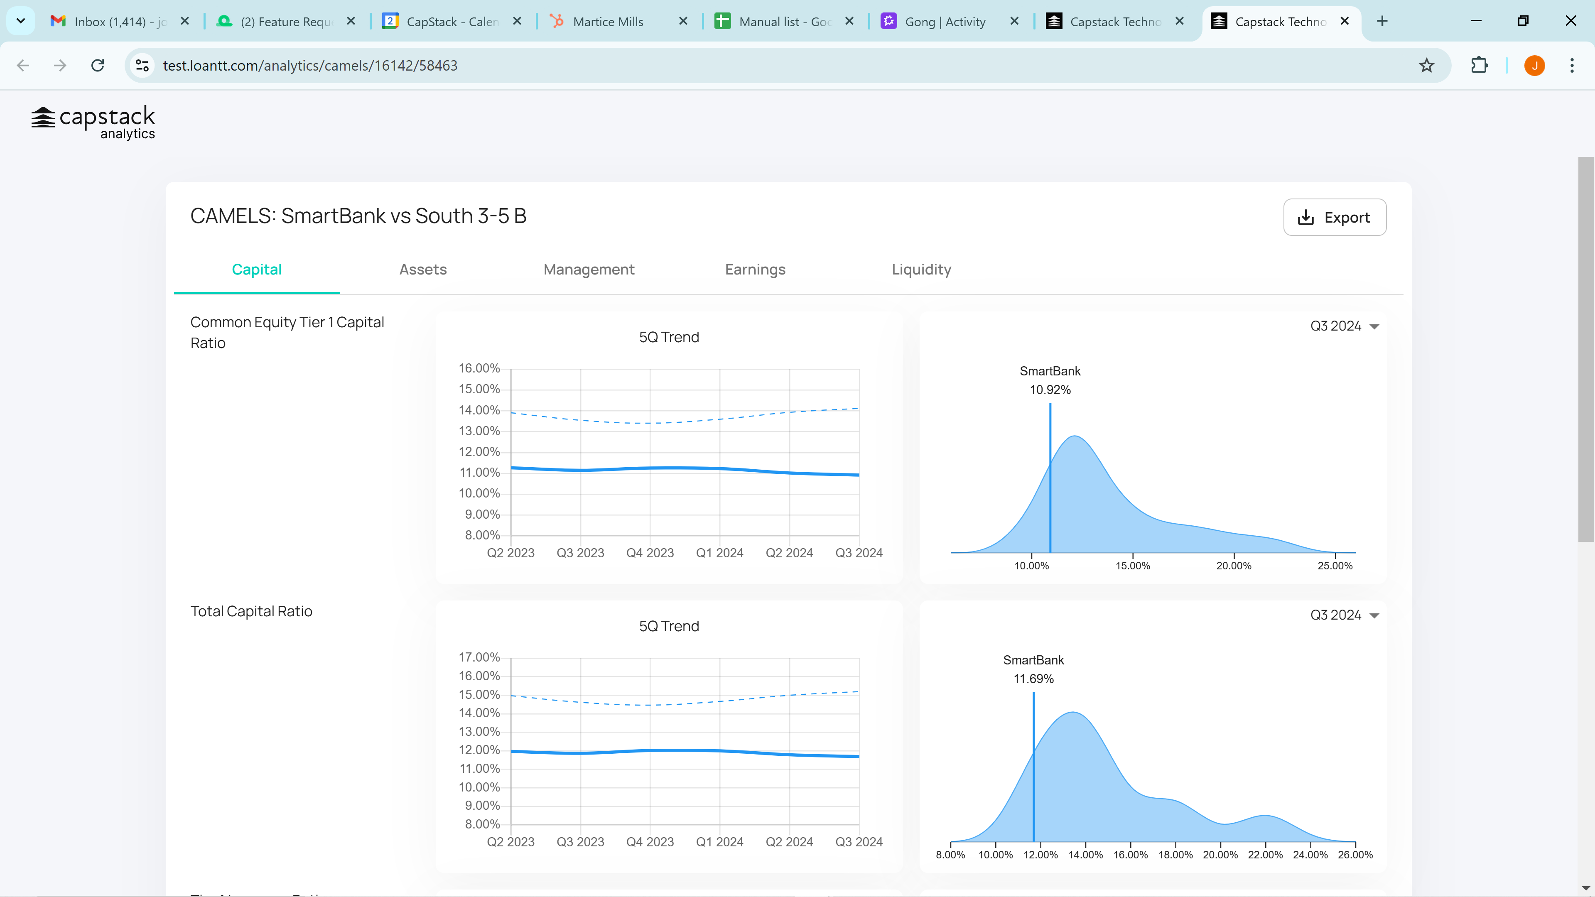Viewport: 1595px width, 897px height.
Task: Click the CAMELS: SmartBank vs South 3-5 B heading
Action: (x=358, y=216)
